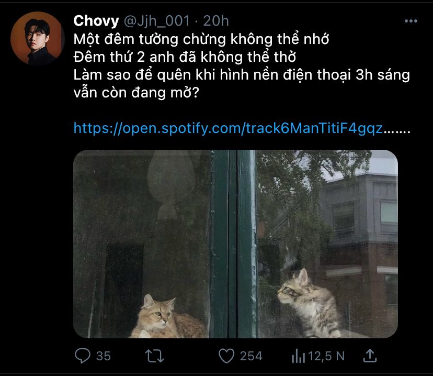This screenshot has height=376, width=433.
Task: Open Chovy's profile picture
Action: 38,38
